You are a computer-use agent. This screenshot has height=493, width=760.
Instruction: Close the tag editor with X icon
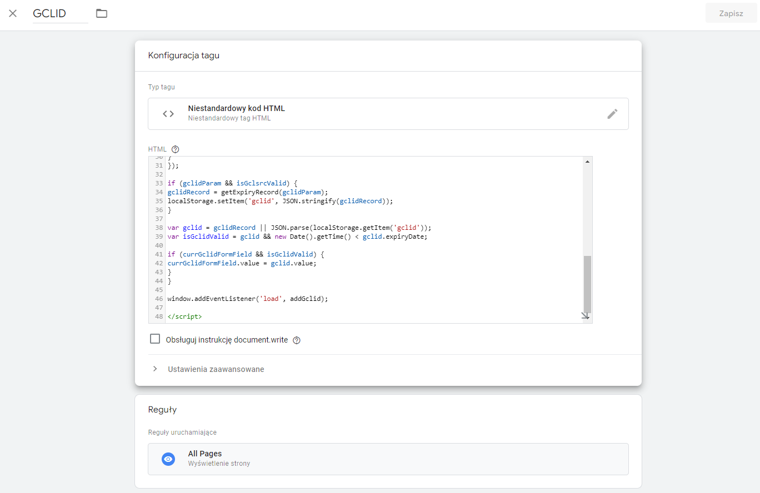point(13,13)
